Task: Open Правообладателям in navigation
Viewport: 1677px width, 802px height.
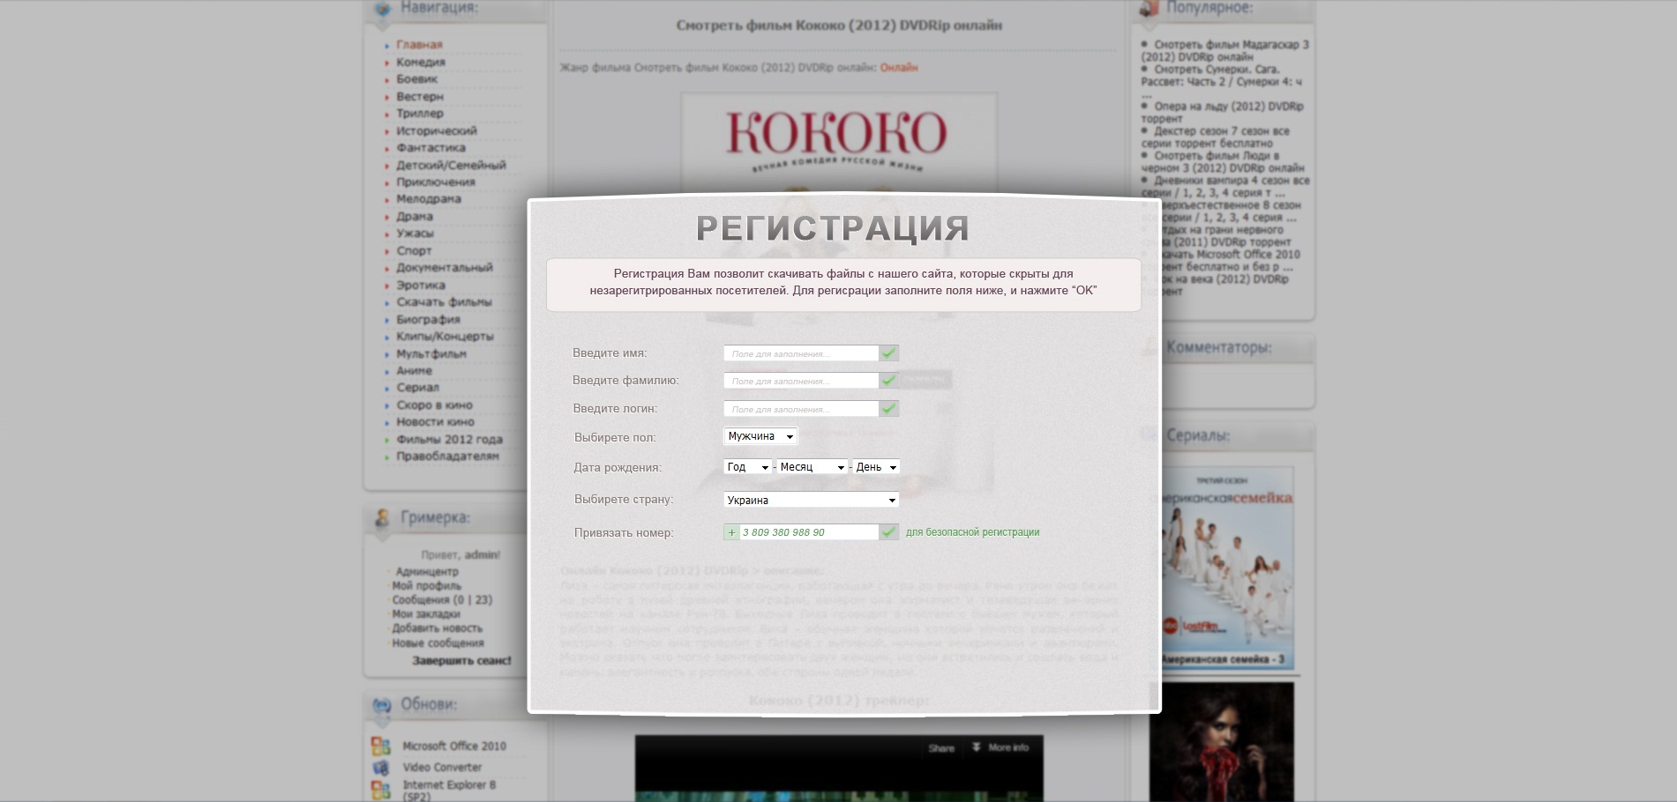Action: pos(447,457)
